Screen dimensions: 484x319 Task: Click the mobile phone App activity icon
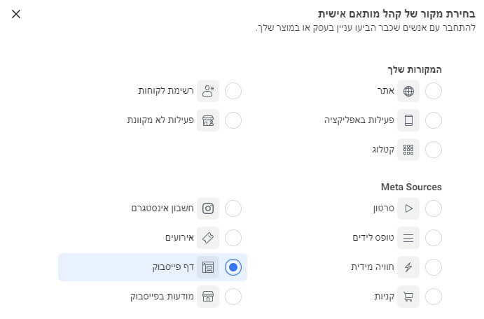pos(409,120)
